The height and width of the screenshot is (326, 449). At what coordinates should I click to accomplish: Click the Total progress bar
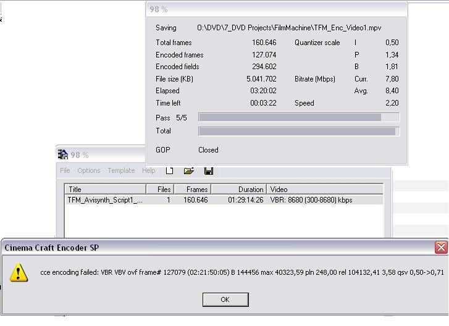pyautogui.click(x=299, y=132)
